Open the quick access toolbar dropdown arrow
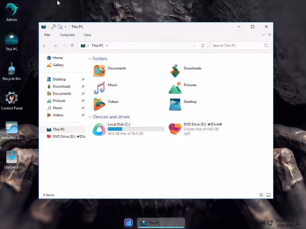This screenshot has height=229, width=306. click(x=66, y=27)
